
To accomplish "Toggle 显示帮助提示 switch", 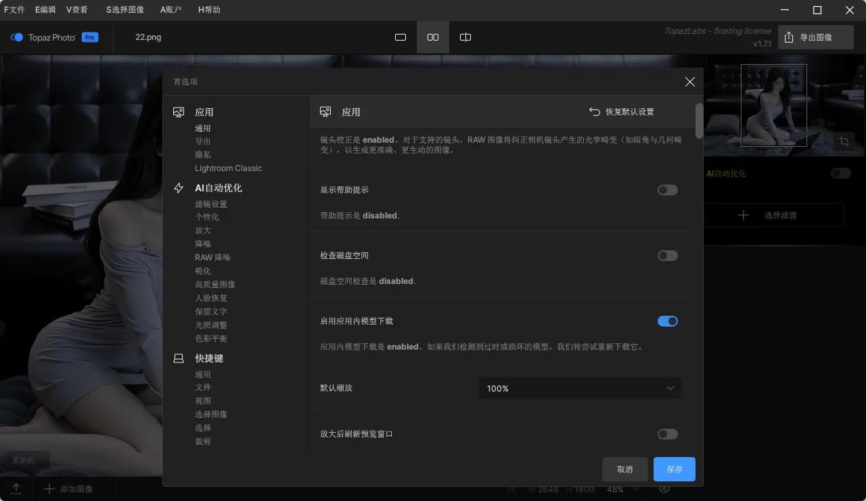I will pos(668,190).
